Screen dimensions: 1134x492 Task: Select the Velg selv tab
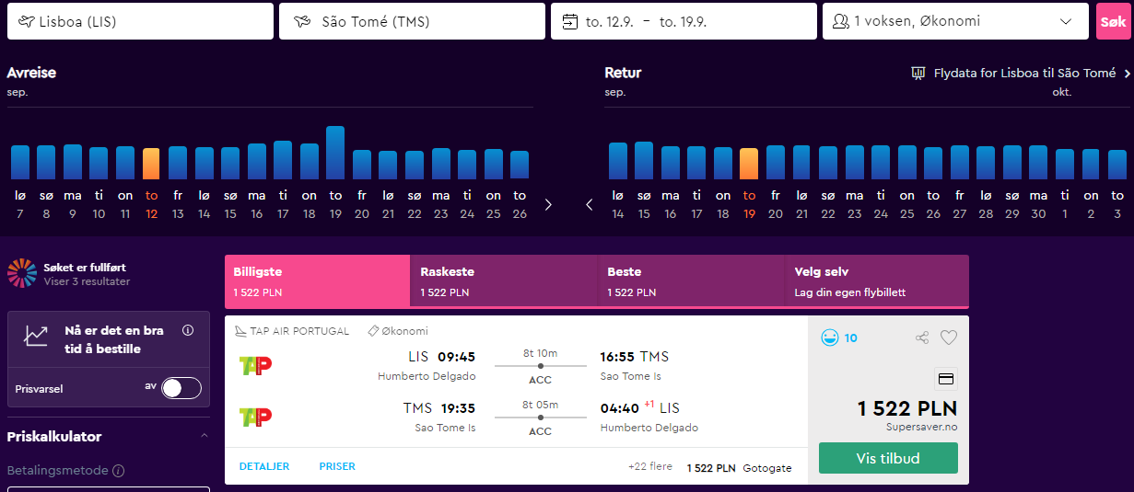pos(876,281)
